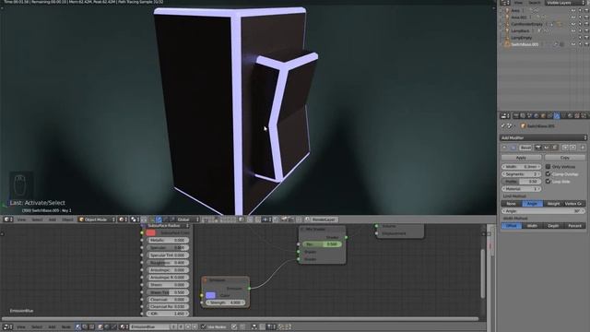The height and width of the screenshot is (332, 590).
Task: Click Emission Strength value field
Action: pos(226,302)
